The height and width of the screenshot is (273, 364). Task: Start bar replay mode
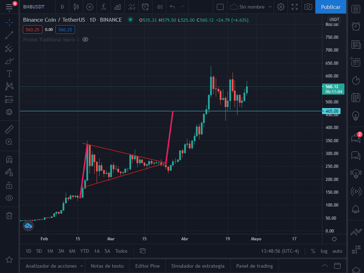click(x=160, y=7)
